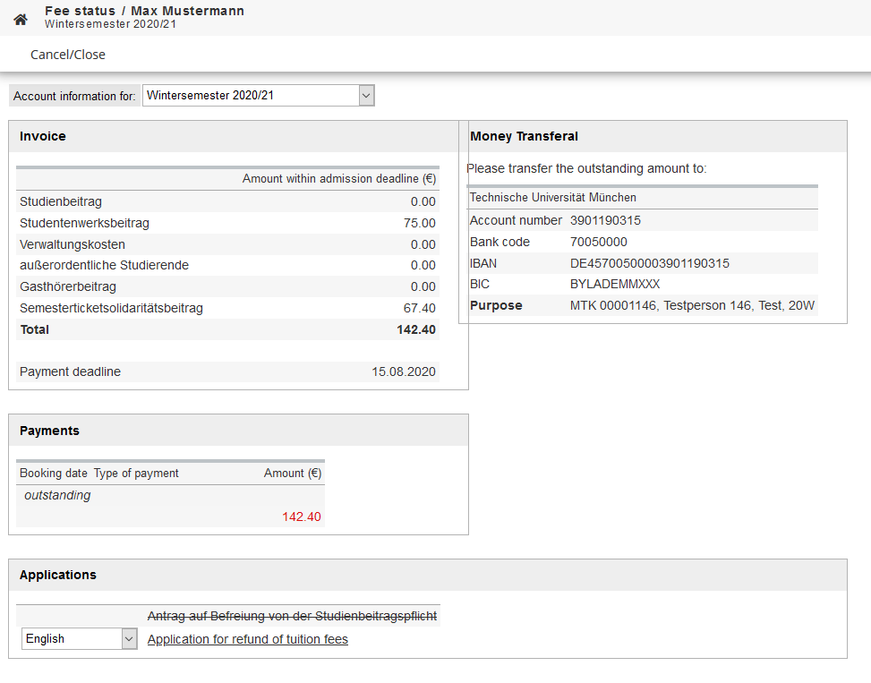Click the Booking date column header

(x=53, y=473)
